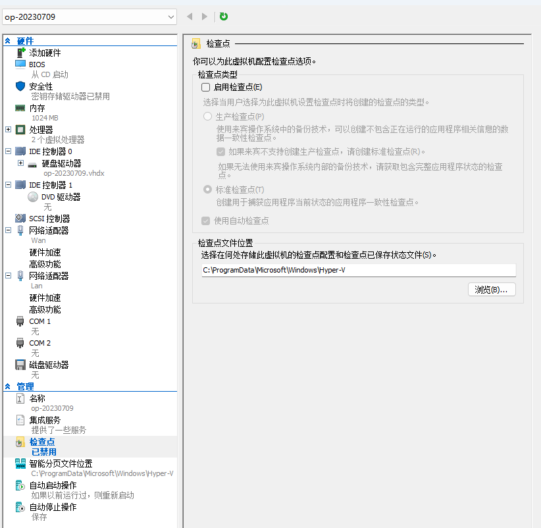Click the checkpoint file location path field
This screenshot has height=528, width=541.
[358, 270]
